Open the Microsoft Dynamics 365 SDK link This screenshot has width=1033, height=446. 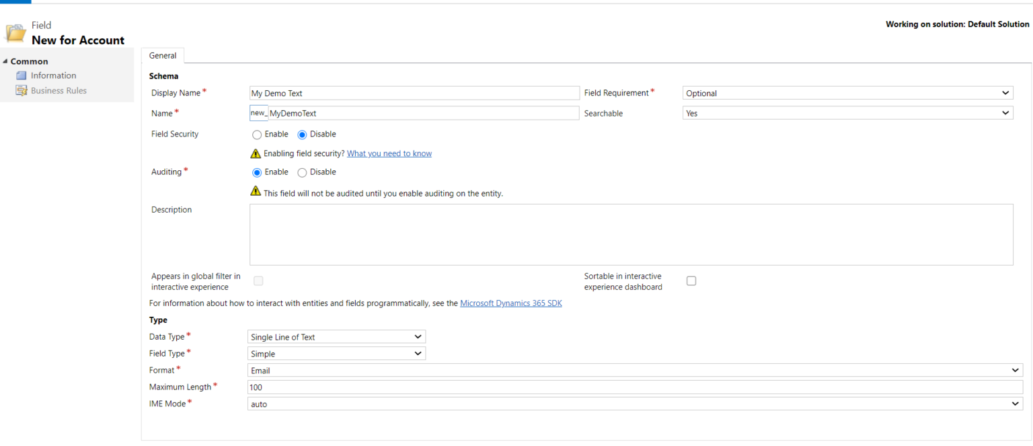pos(510,303)
